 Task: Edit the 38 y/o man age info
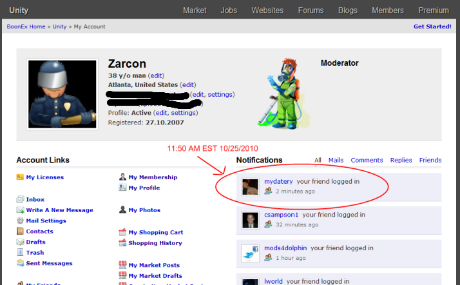tap(156, 75)
